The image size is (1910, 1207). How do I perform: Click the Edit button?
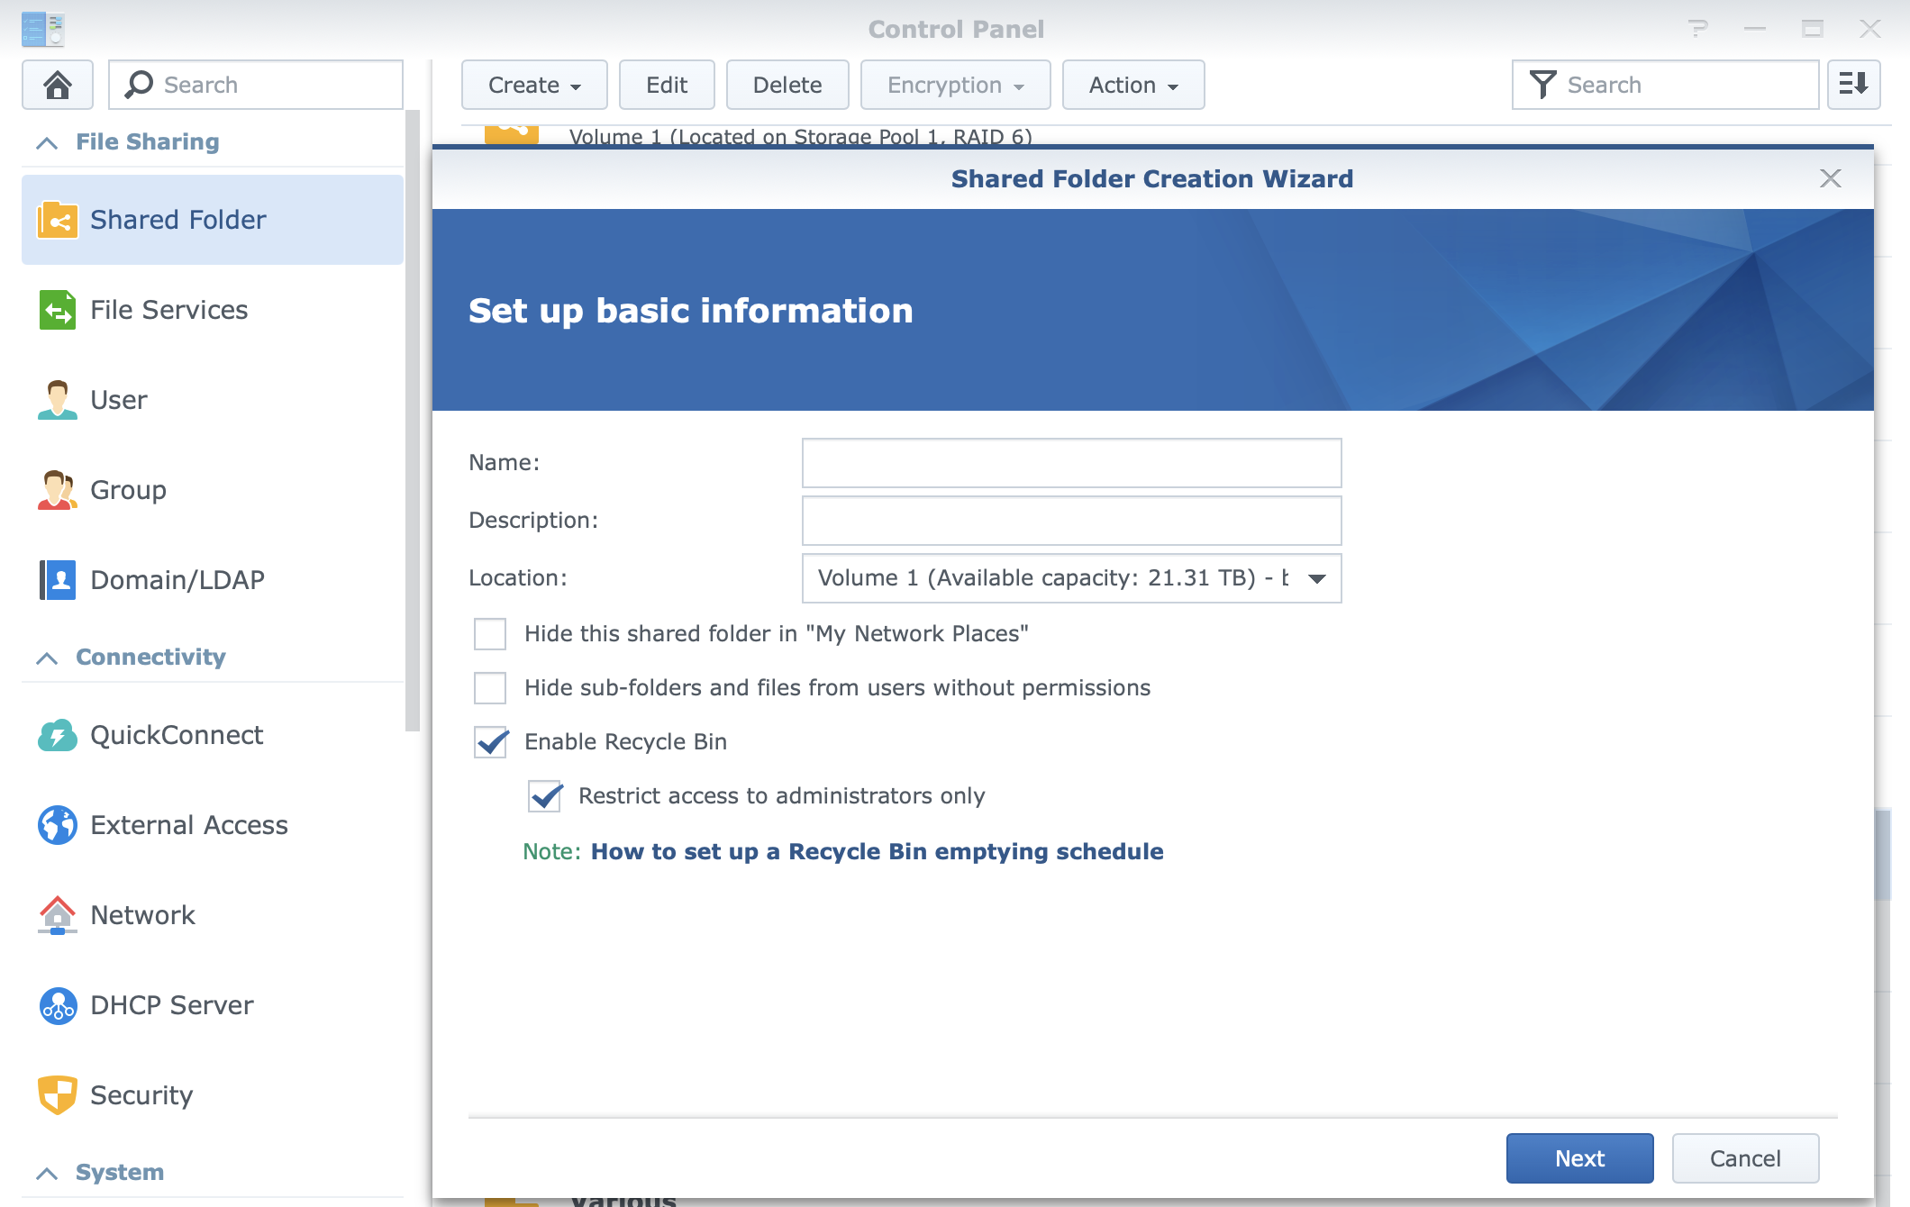click(x=667, y=85)
